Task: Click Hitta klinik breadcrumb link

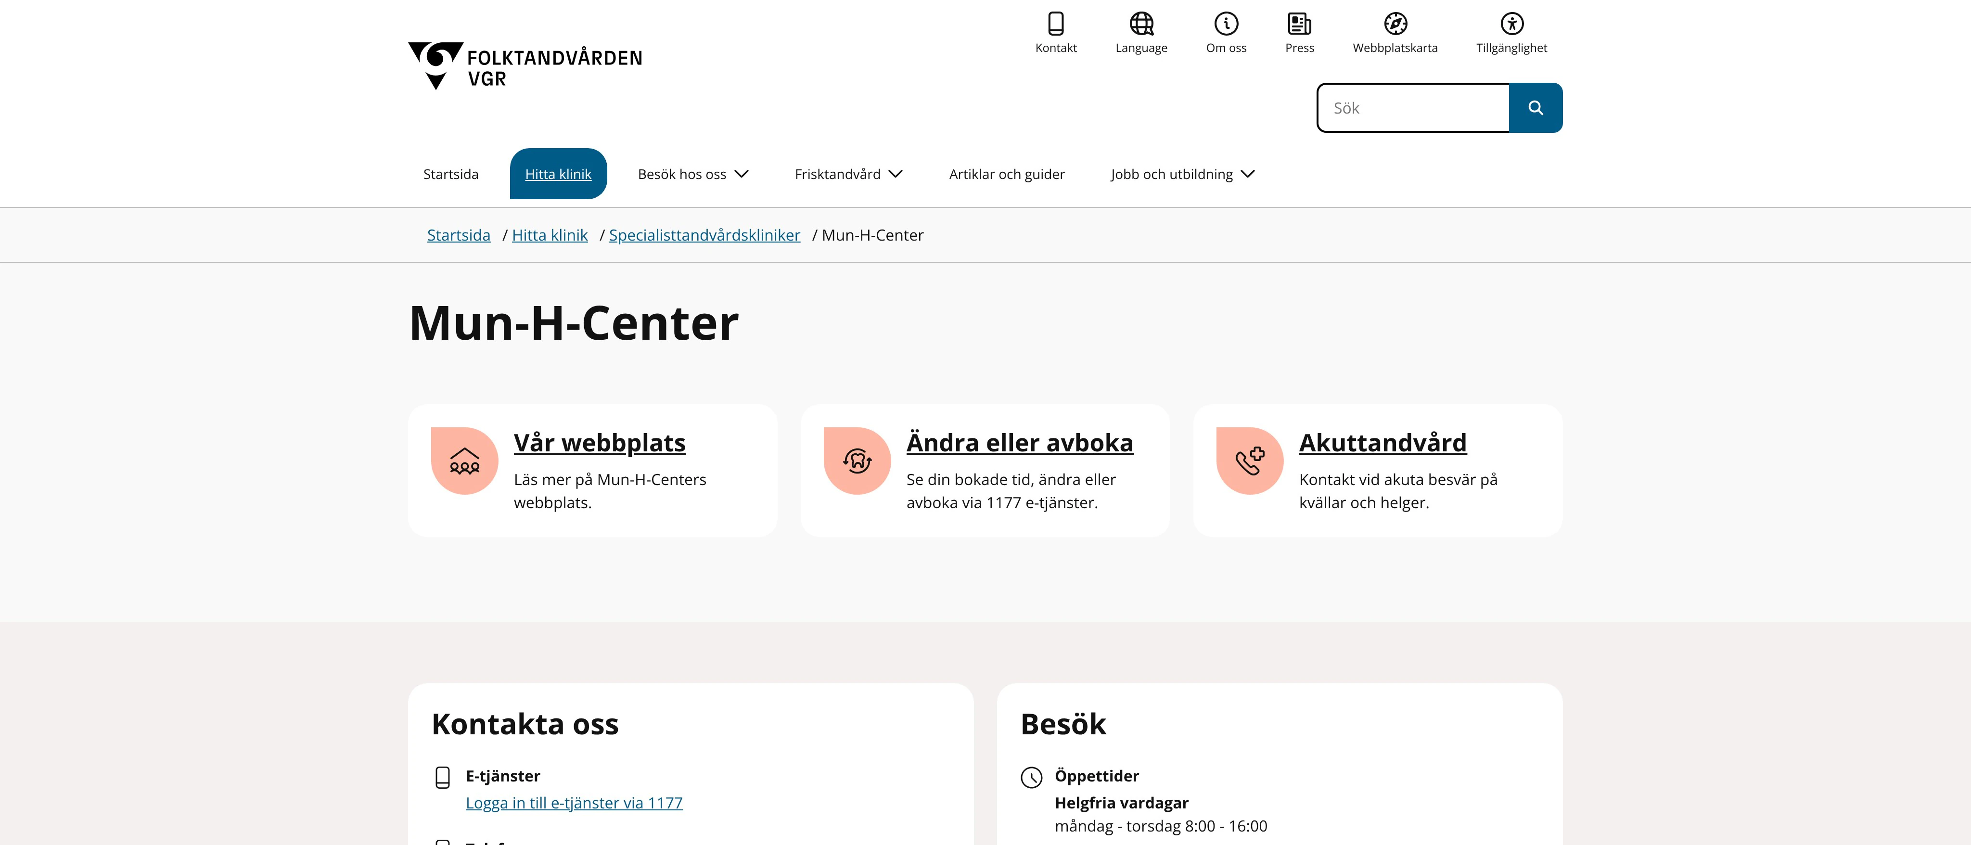Action: point(550,235)
